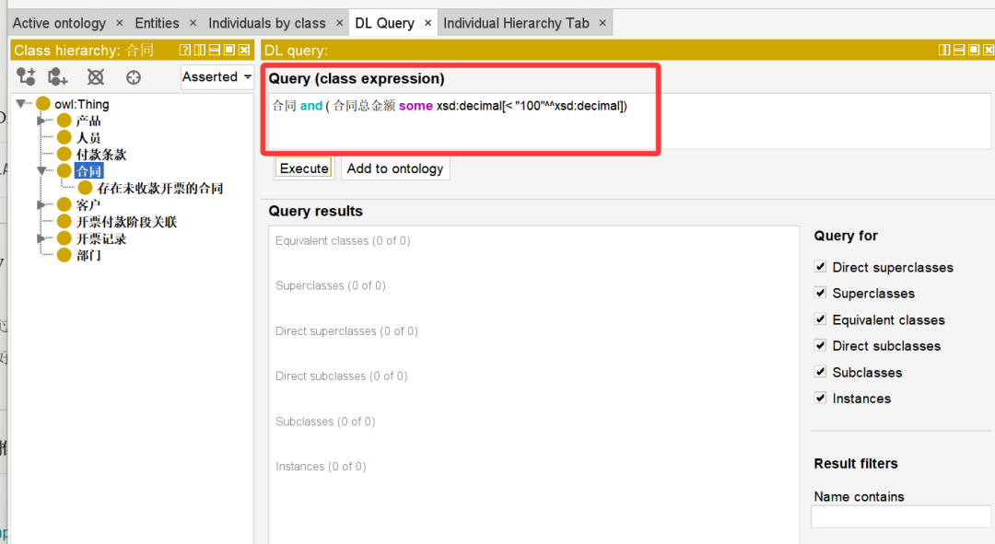Click owl:Thing root label
This screenshot has height=544, width=995.
(82, 104)
